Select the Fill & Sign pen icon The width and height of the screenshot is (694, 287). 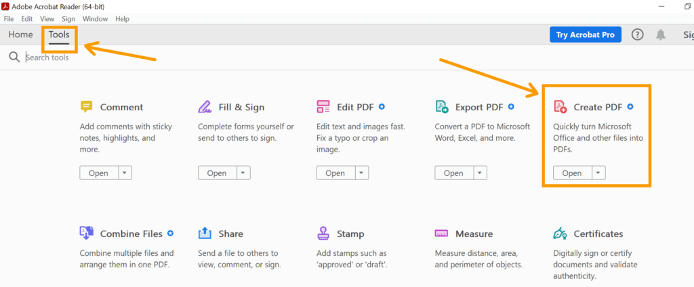(x=205, y=107)
